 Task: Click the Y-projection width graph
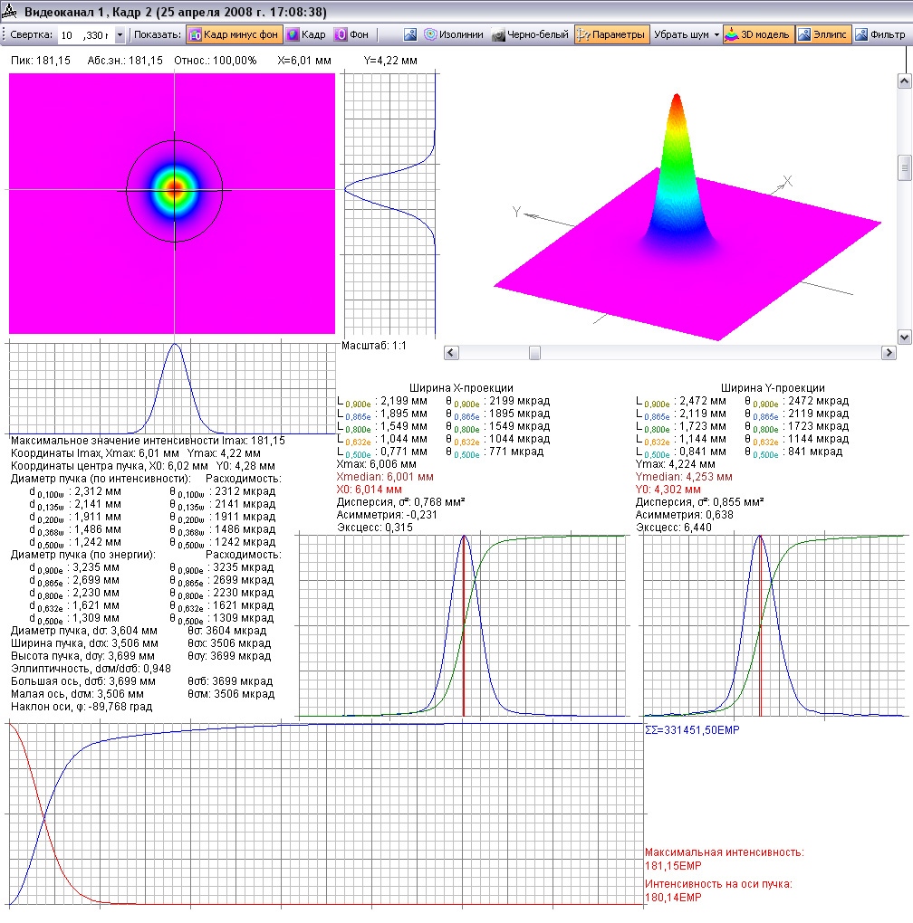pos(775,625)
